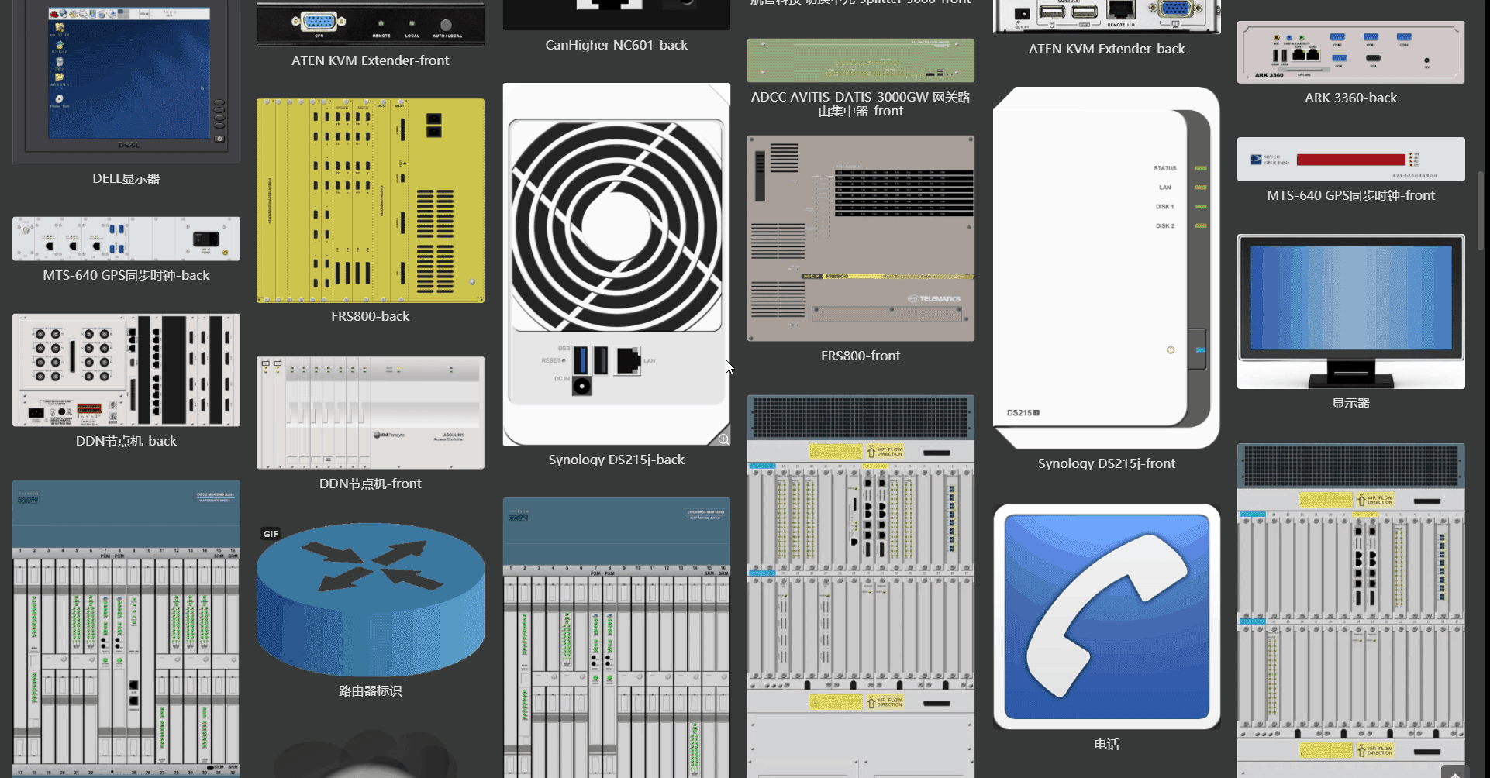Viewport: 1490px width, 778px height.
Task: Open the gray FRS800-front panel image
Action: point(861,239)
